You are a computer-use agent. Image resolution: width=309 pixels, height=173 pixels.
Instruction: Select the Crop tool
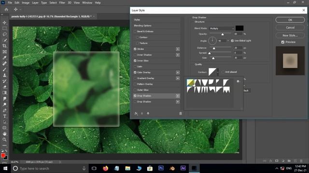(x=4, y=46)
